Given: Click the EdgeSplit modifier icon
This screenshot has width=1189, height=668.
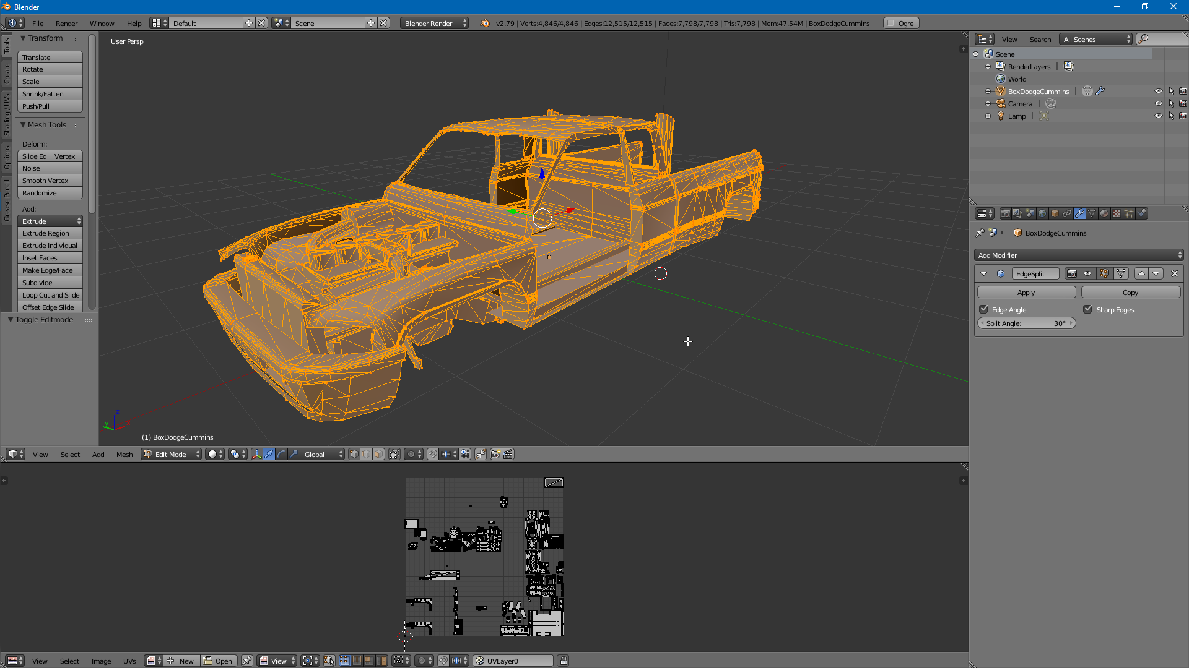Looking at the screenshot, I should point(1000,273).
